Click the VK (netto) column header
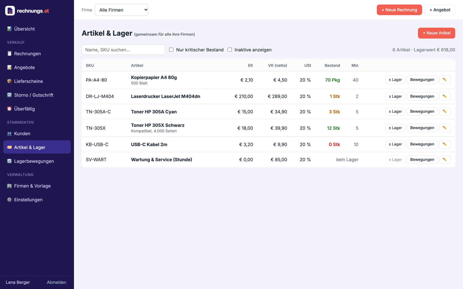 277,65
